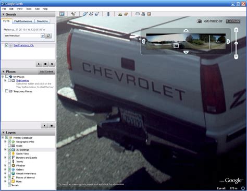Expand the Sightseeing folder tree node
247x191 pixels.
[x=5, y=80]
